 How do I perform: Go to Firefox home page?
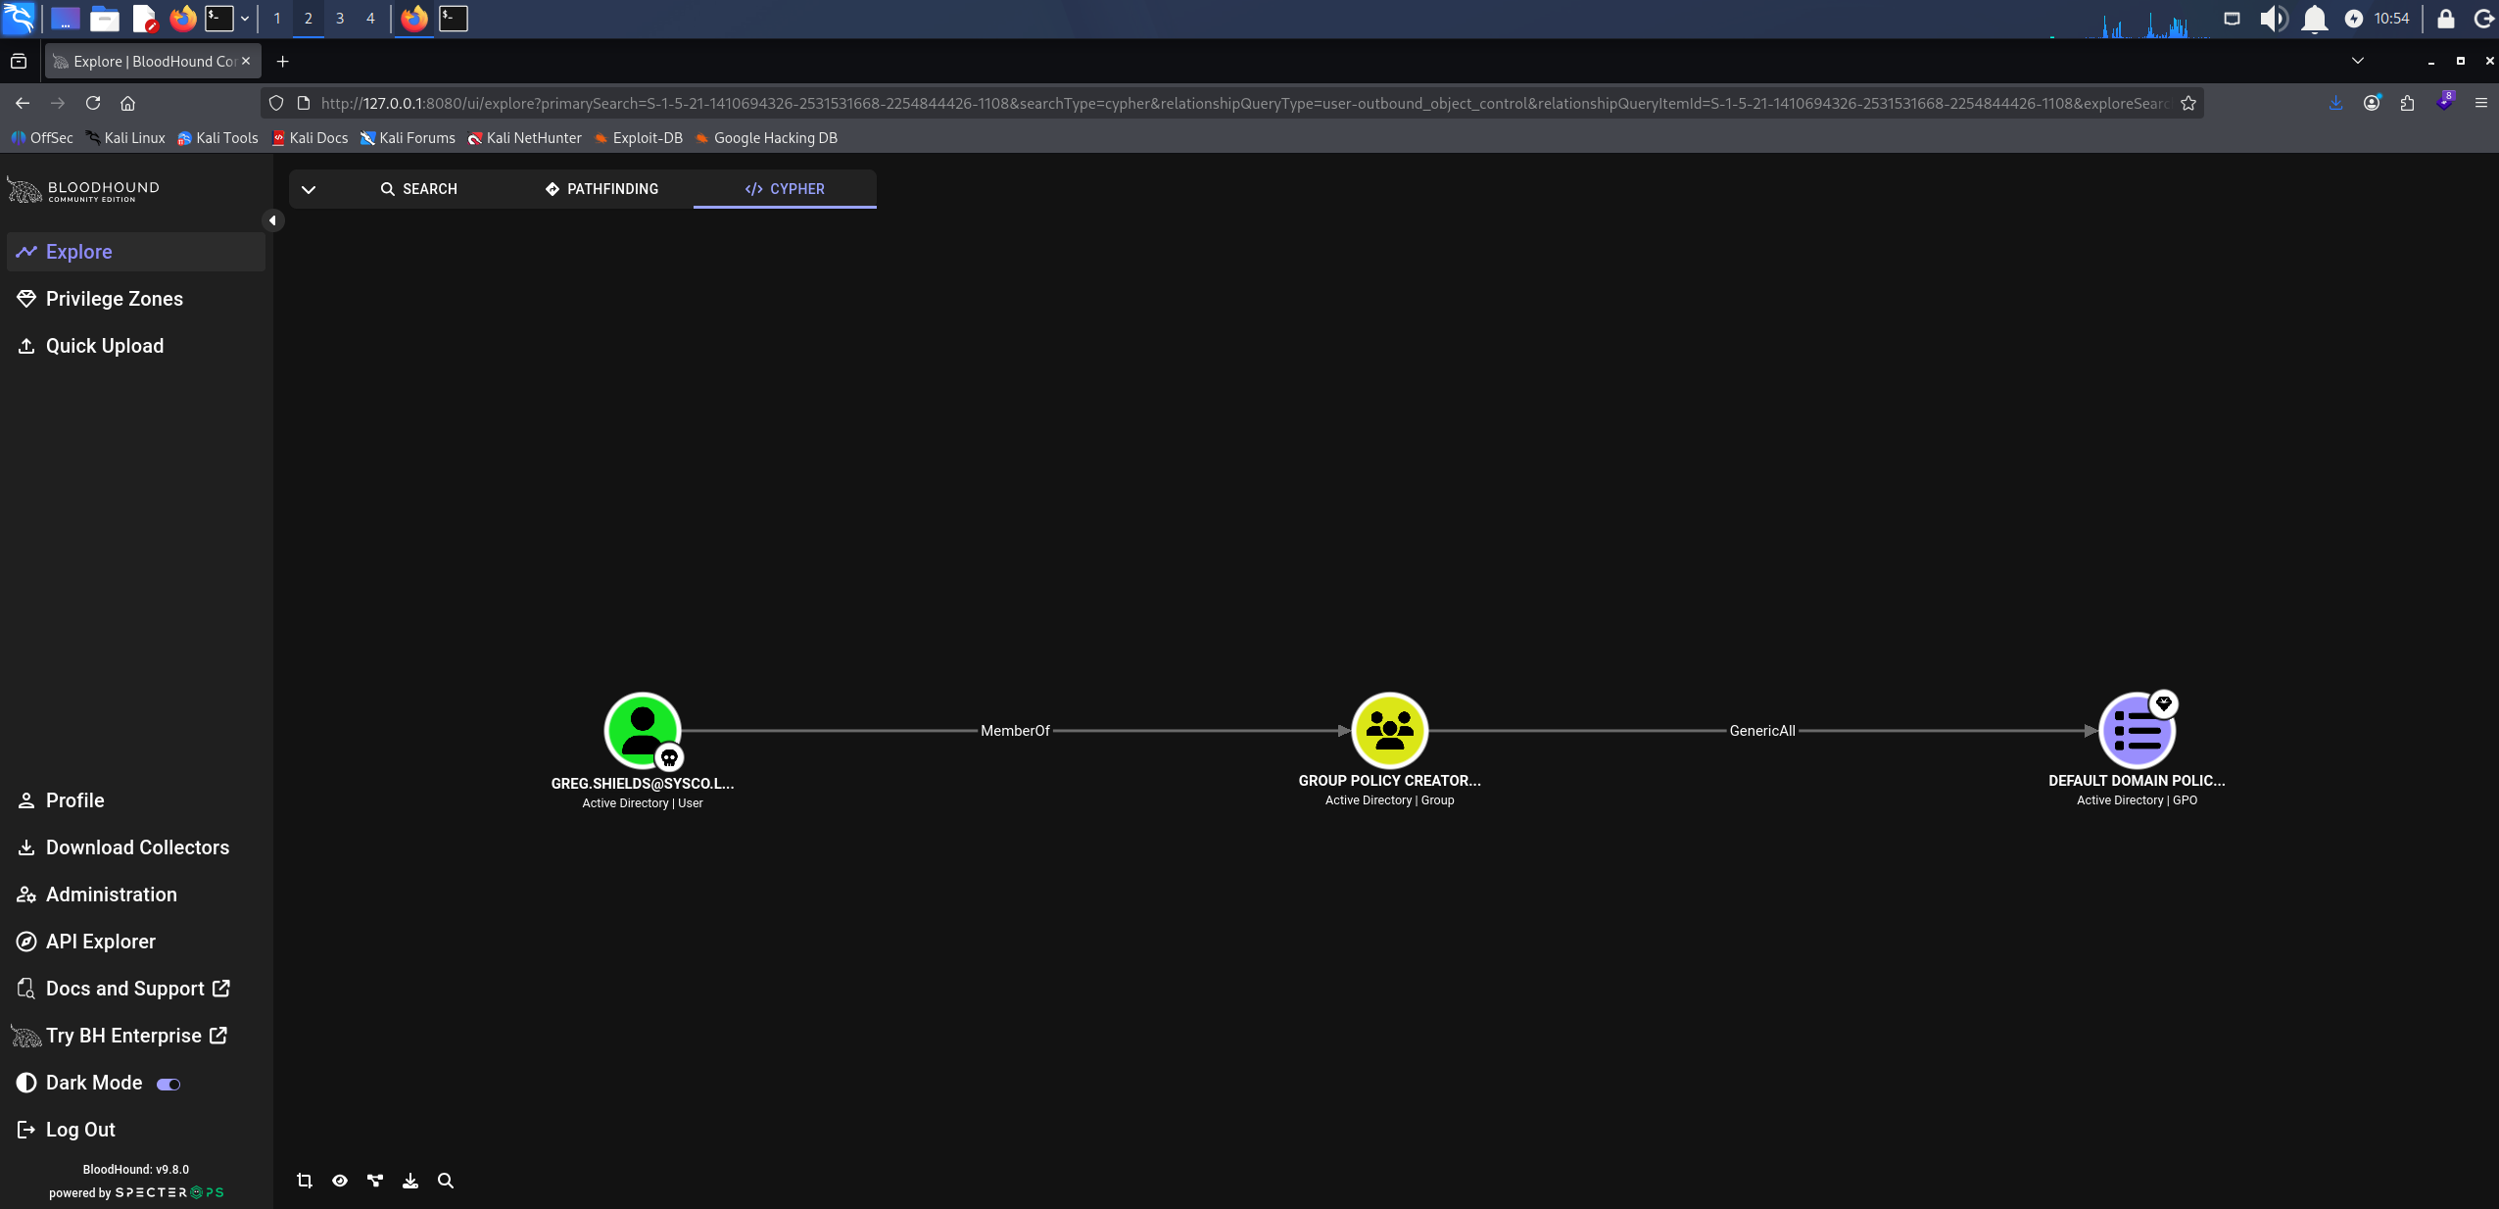[127, 103]
